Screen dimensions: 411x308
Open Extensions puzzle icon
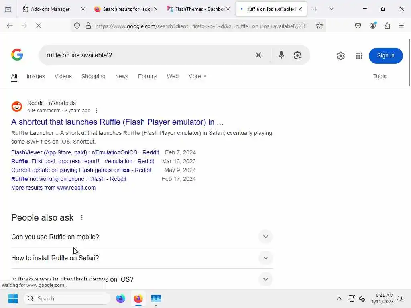point(387,26)
